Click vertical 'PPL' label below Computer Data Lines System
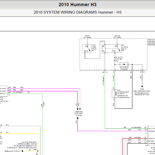 click(x=76, y=122)
